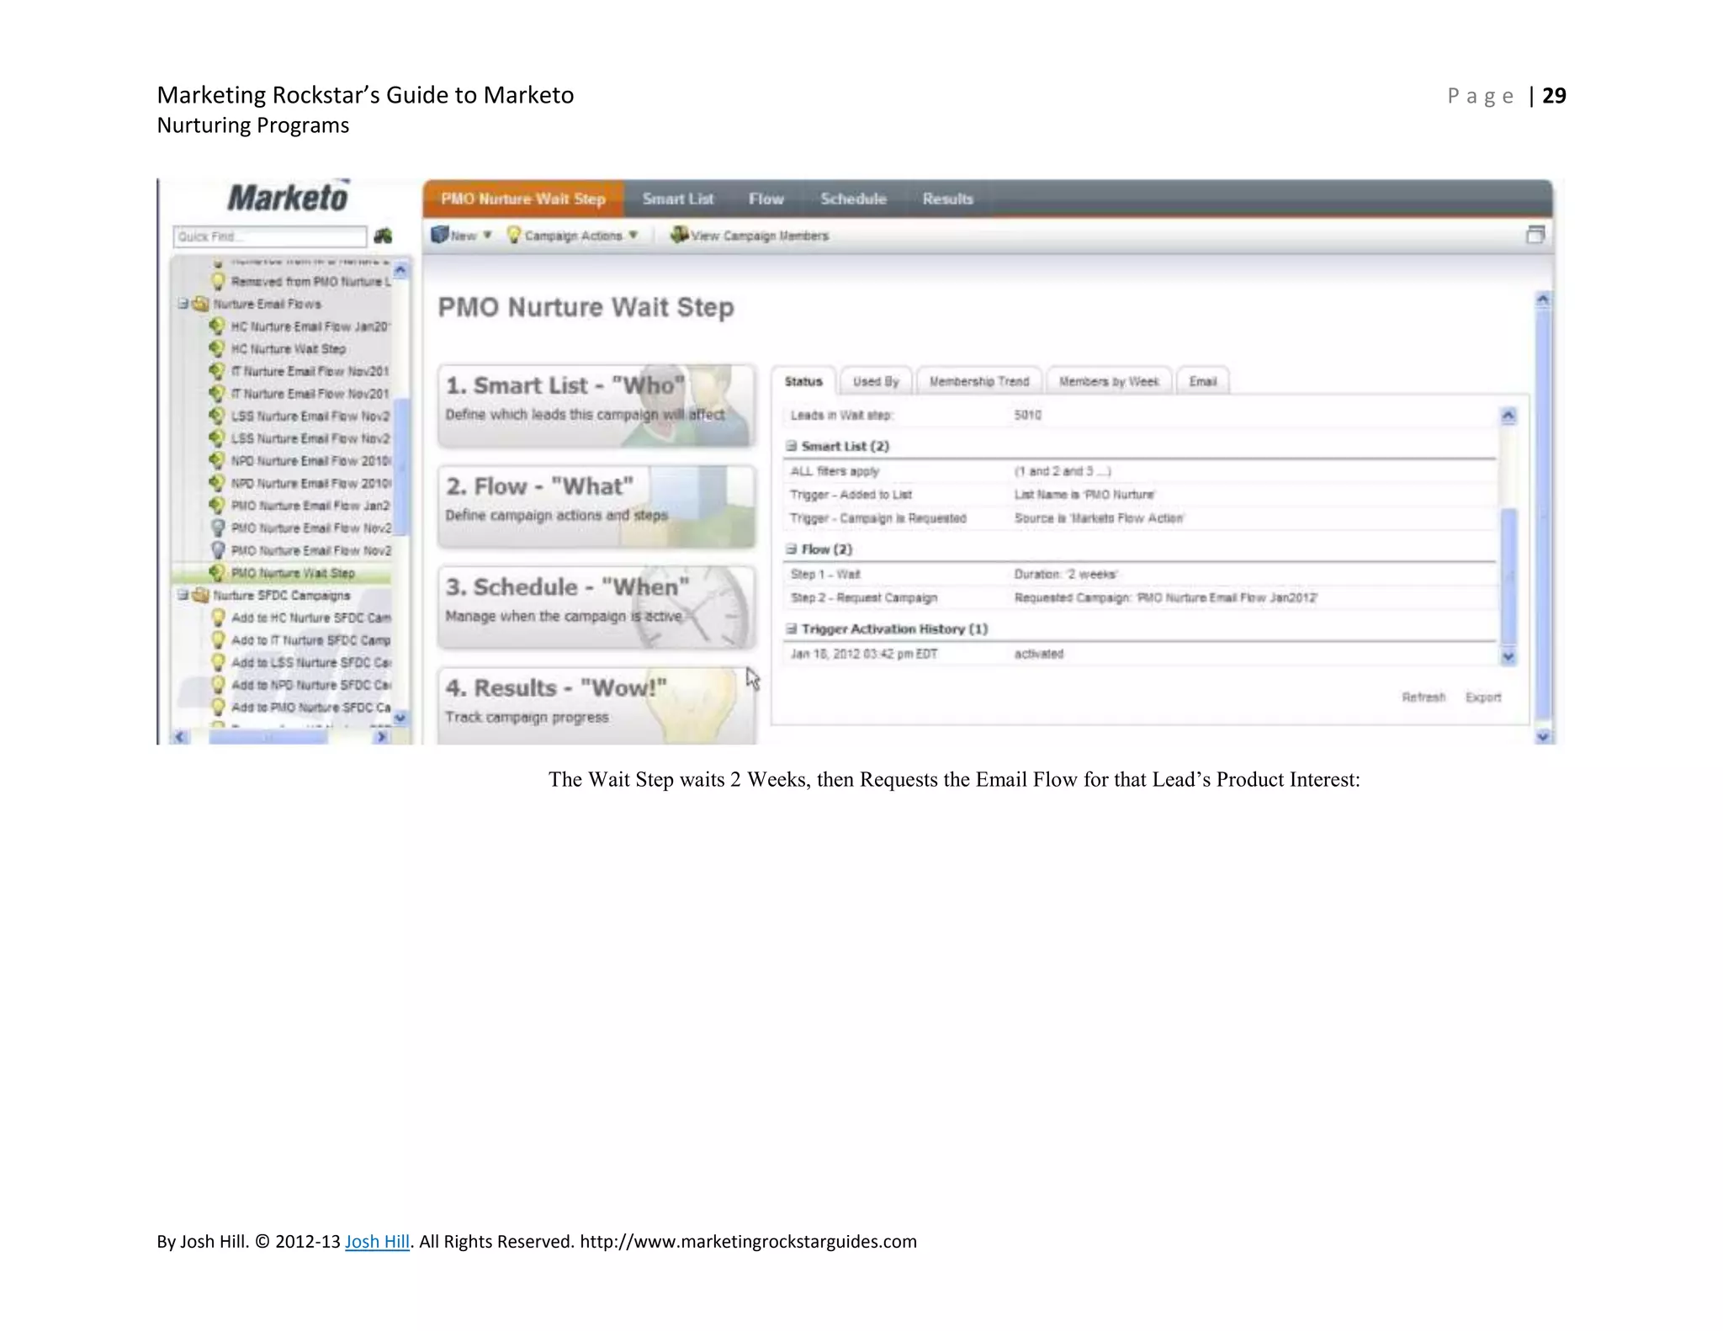Collapse the Nurture SFDC Campaigns tree folder
The height and width of the screenshot is (1331, 1723).
click(183, 595)
